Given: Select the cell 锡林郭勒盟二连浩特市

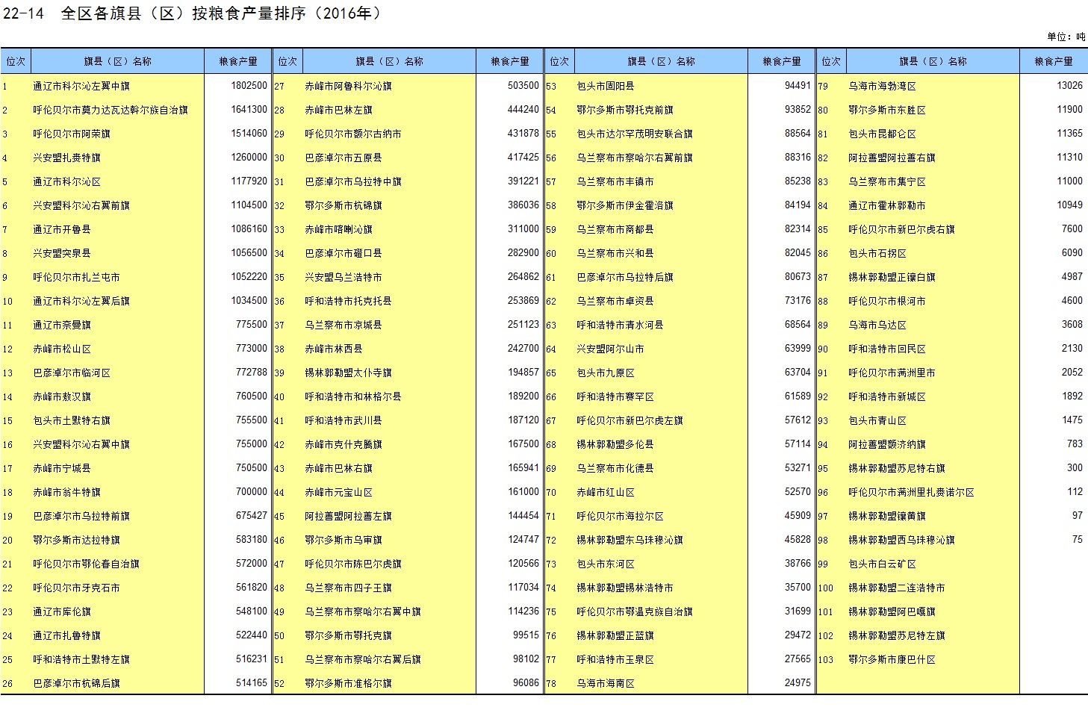Looking at the screenshot, I should click(896, 588).
